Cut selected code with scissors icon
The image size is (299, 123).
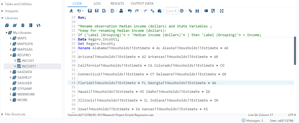tap(145, 11)
